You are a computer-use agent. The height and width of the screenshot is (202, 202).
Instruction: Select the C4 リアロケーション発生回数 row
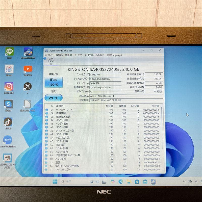[x=103, y=166]
